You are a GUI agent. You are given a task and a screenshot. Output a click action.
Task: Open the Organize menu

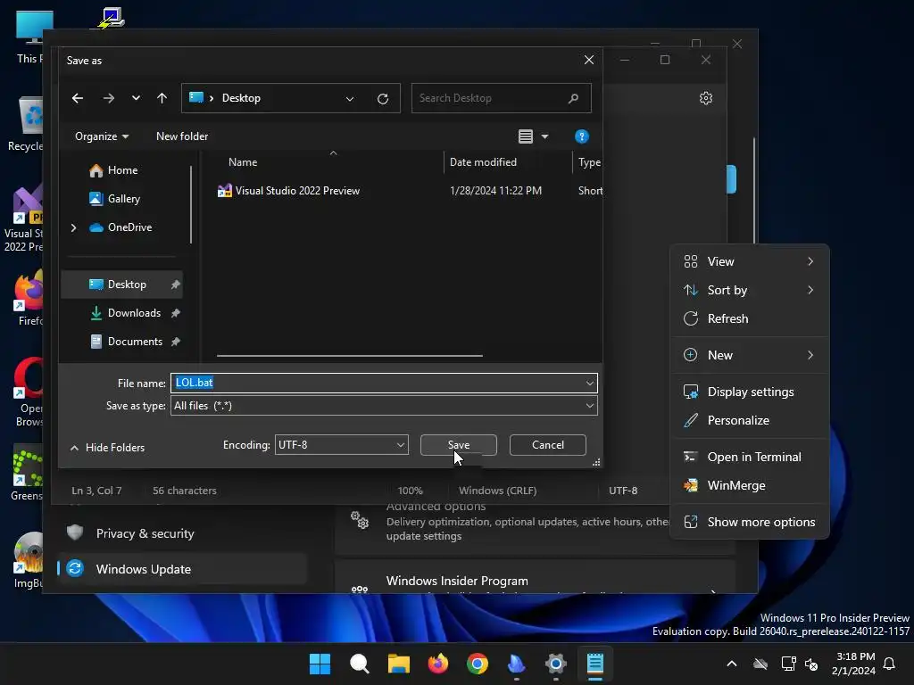click(102, 136)
